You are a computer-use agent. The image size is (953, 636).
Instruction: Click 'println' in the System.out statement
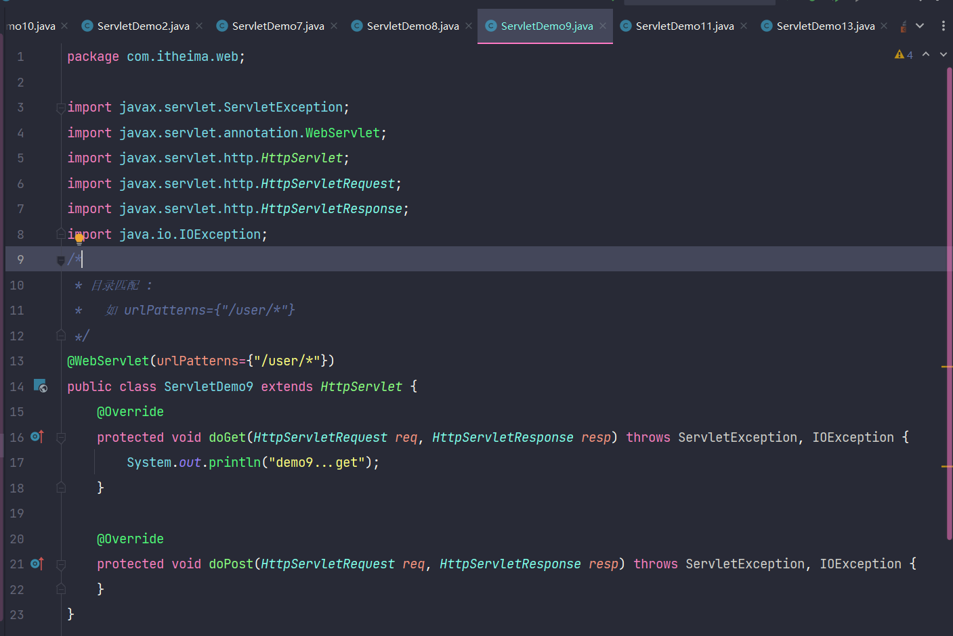tap(234, 463)
